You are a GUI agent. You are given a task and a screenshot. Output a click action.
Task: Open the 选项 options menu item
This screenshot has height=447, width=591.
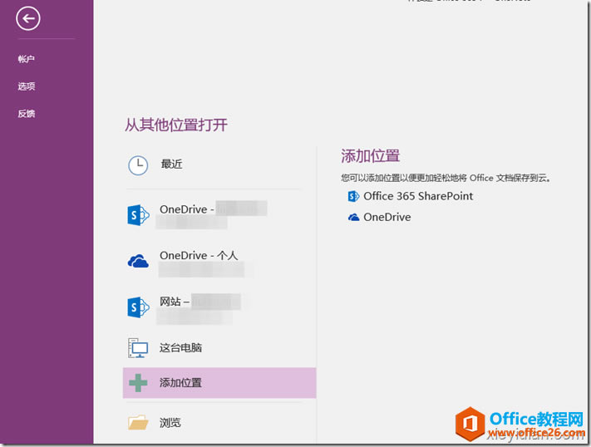tap(26, 86)
